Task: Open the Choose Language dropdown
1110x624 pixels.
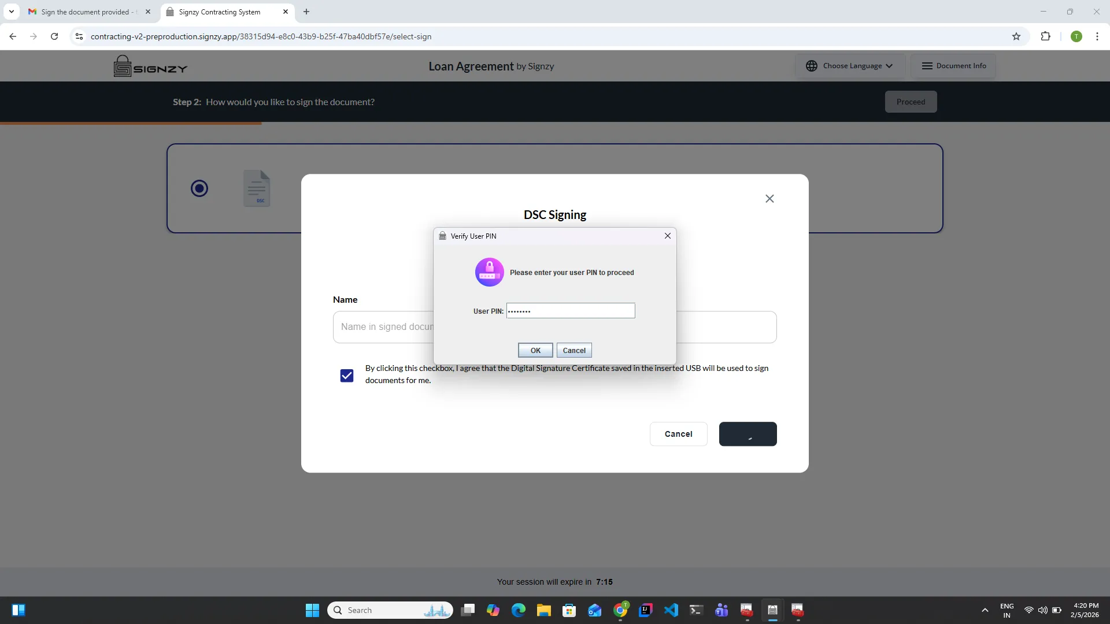Action: (x=850, y=66)
